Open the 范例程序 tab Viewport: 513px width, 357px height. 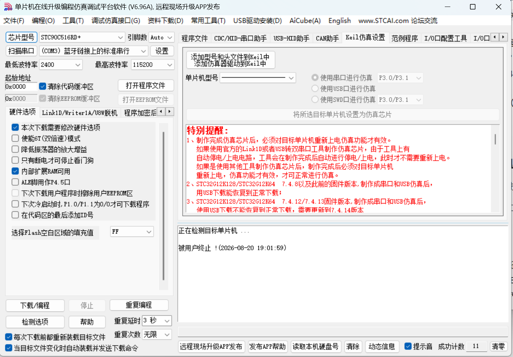pyautogui.click(x=405, y=38)
